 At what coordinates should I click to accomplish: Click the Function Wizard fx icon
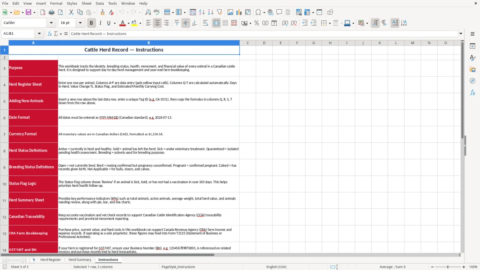[x=50, y=34]
